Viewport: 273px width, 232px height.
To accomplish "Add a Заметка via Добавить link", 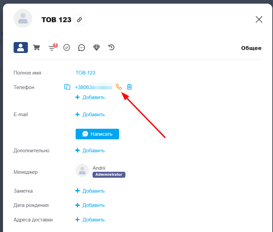I will pyautogui.click(x=90, y=191).
